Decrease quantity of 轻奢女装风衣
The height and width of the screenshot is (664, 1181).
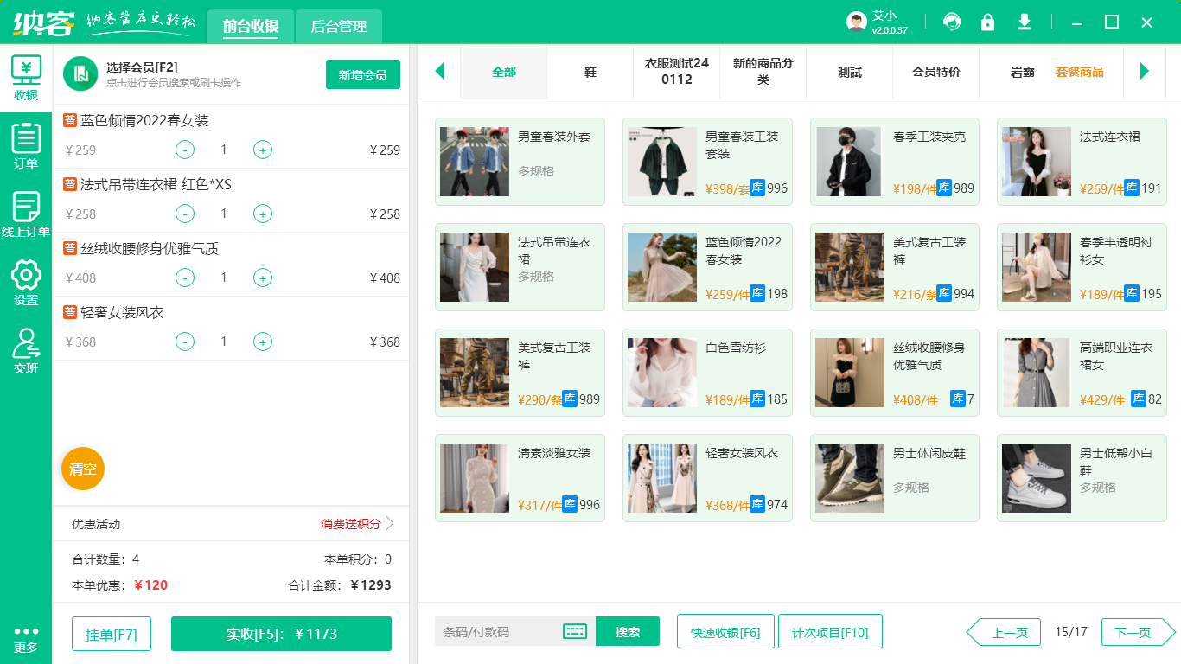coord(185,342)
